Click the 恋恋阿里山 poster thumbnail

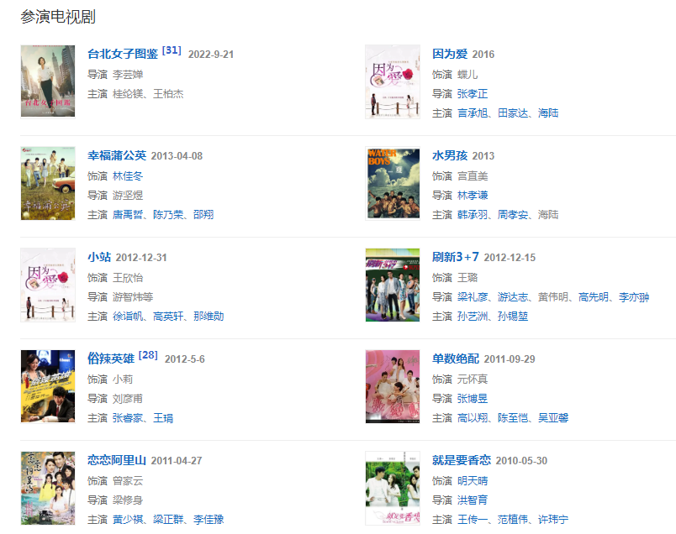tap(48, 488)
